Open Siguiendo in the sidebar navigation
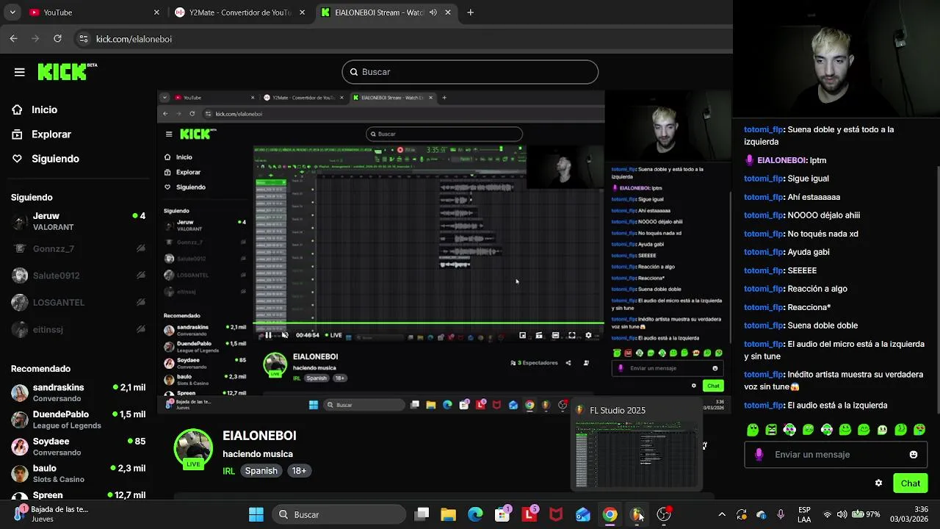940x529 pixels. pyautogui.click(x=46, y=159)
